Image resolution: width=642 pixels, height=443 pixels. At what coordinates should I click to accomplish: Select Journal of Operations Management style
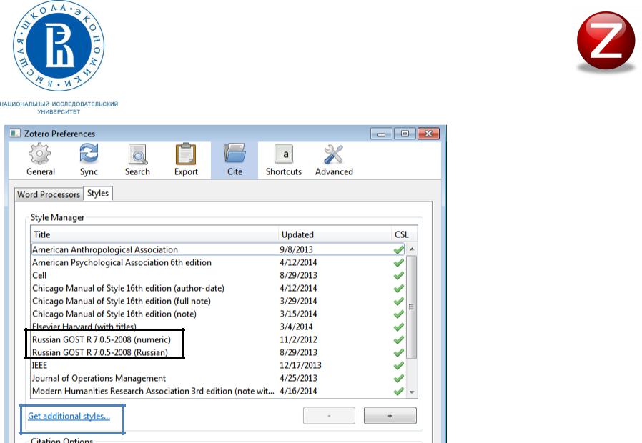coord(218,379)
